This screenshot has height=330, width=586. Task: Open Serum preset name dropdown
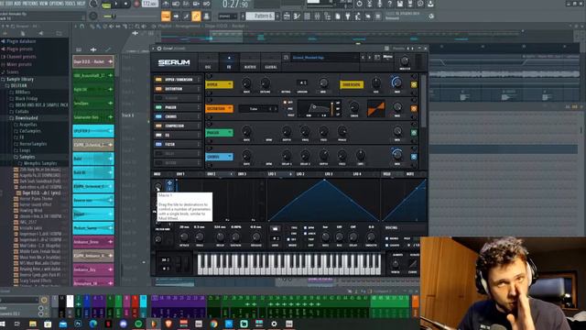(x=324, y=58)
